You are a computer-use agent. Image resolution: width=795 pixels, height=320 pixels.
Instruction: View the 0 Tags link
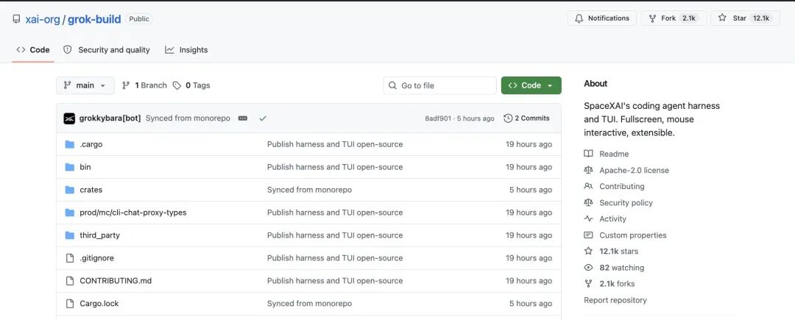[x=191, y=85]
